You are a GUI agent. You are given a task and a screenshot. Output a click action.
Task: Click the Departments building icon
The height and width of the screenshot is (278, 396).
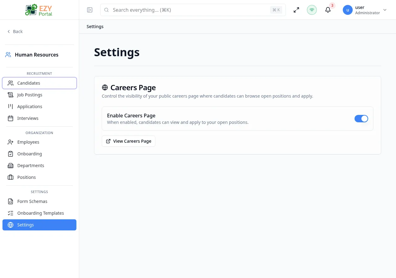click(11, 166)
